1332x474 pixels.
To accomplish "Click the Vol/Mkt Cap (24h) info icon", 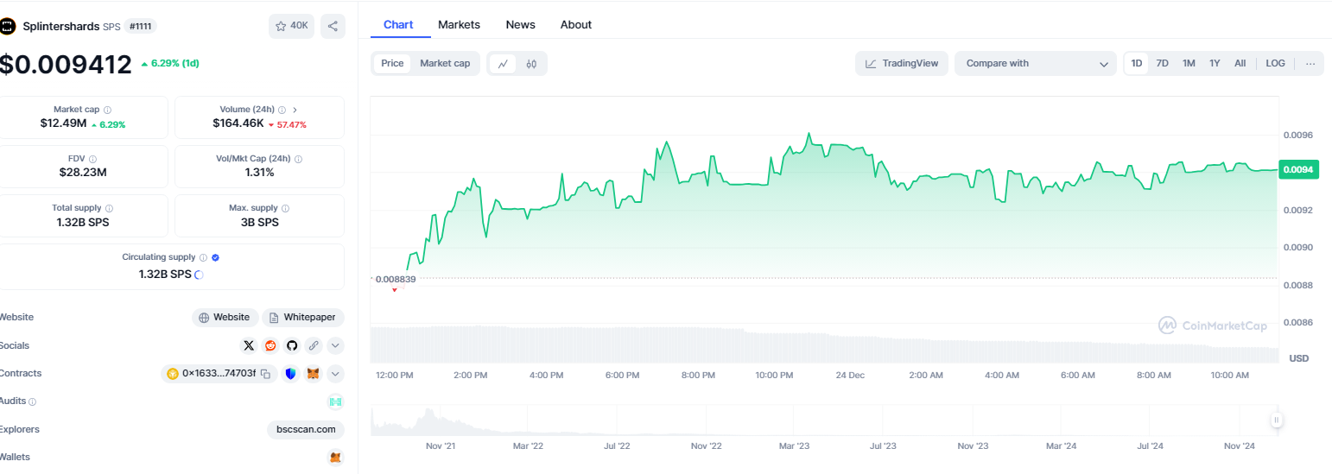I will (x=298, y=159).
